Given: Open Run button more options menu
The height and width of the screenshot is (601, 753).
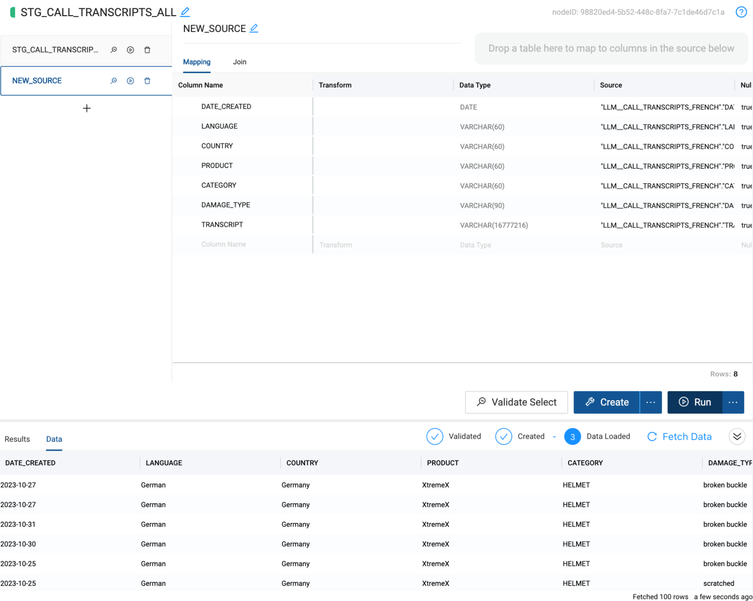Looking at the screenshot, I should coord(733,402).
